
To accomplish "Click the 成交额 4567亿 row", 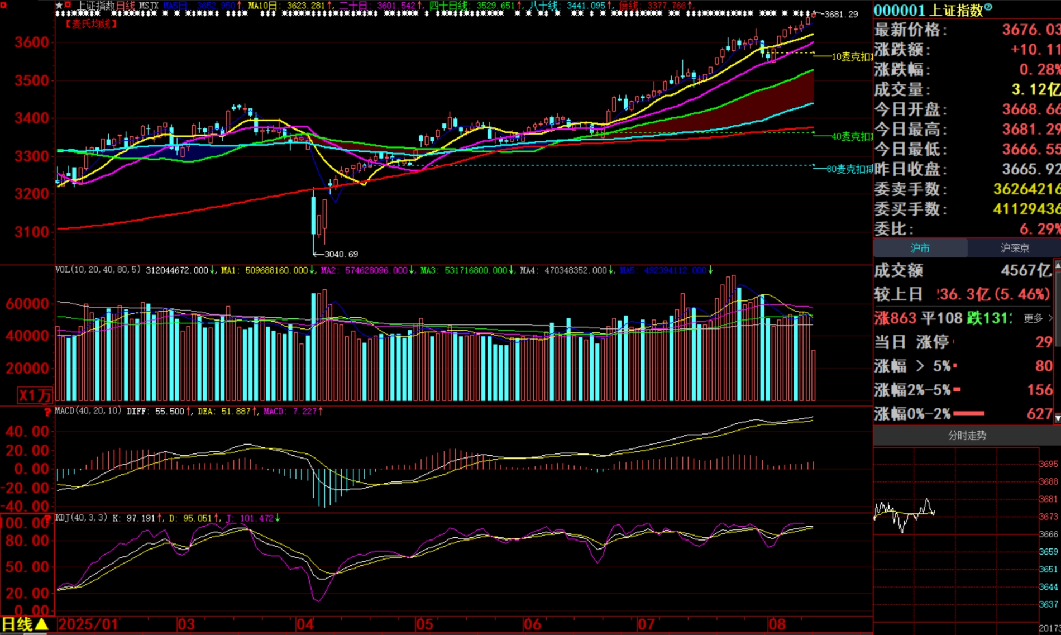I will point(963,270).
